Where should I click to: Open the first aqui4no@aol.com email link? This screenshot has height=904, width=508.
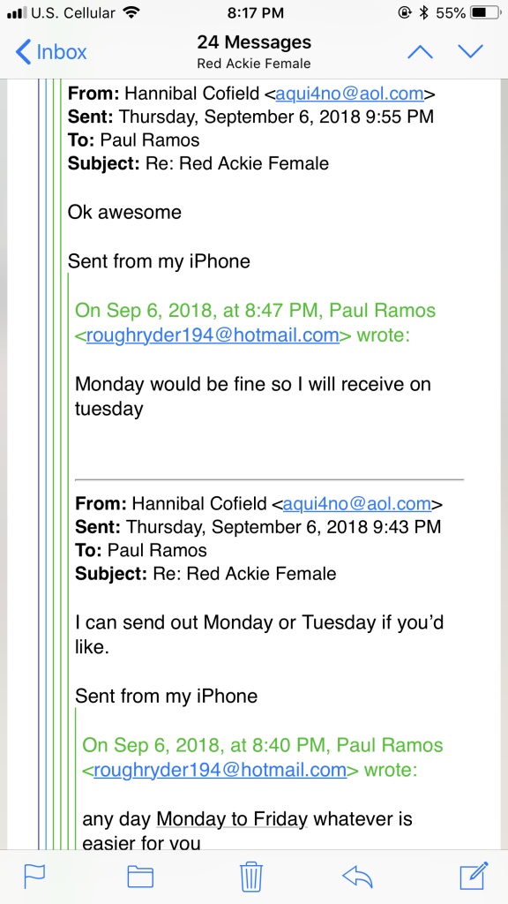349,94
